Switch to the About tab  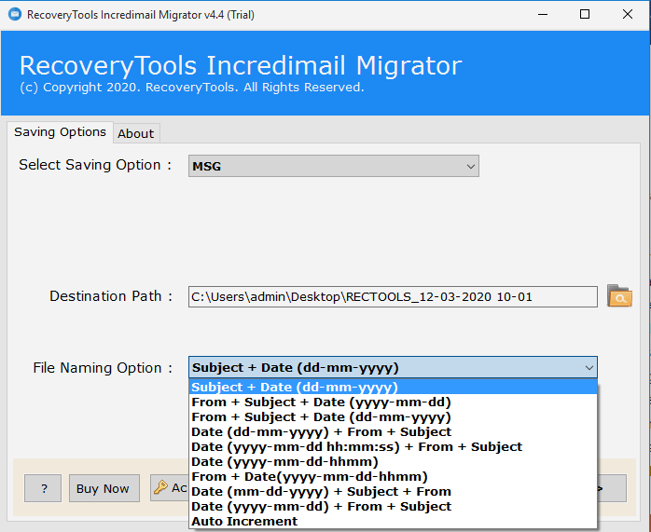coord(136,133)
